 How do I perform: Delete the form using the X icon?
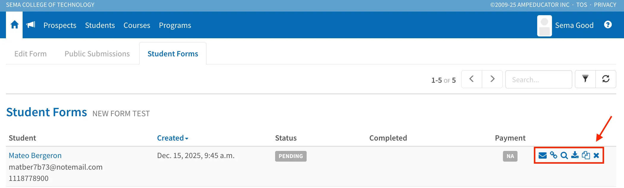[596, 155]
